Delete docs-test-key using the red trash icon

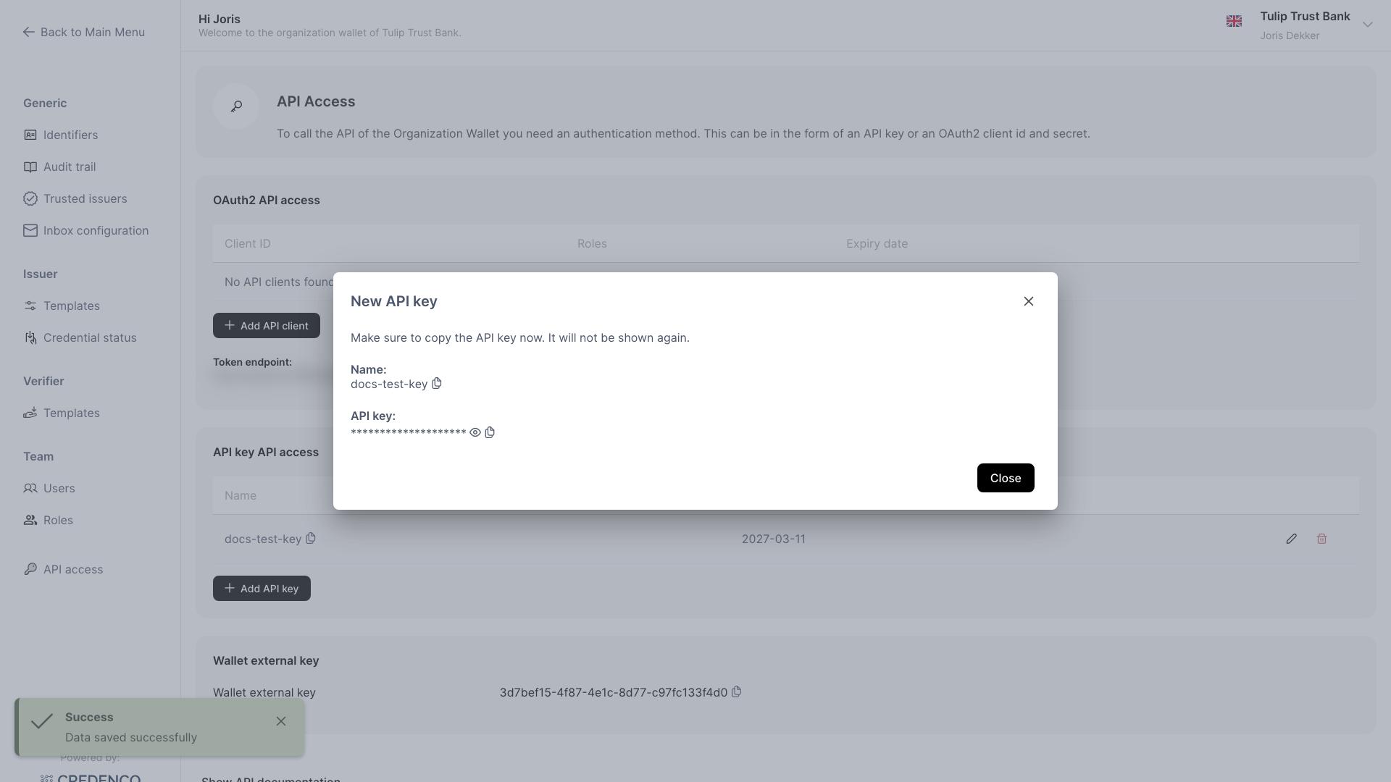click(1321, 539)
